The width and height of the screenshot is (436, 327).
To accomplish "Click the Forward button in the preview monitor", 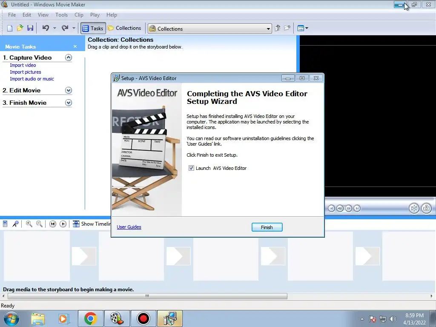I will pos(357,208).
